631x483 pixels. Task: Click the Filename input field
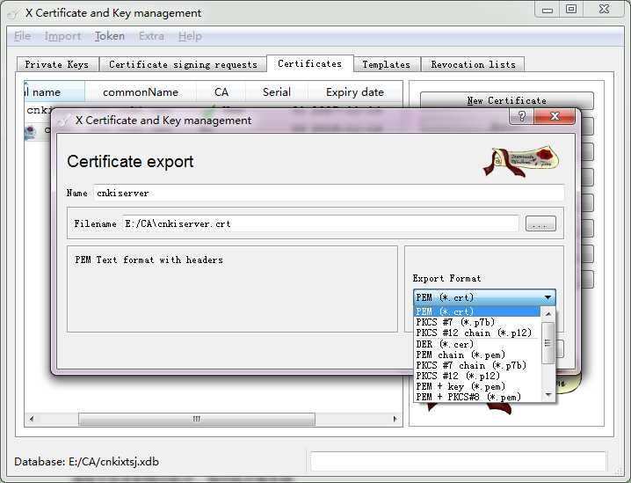[320, 223]
